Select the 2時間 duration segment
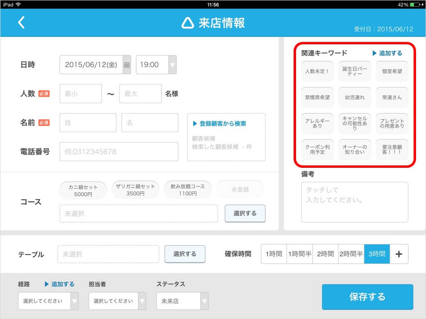 (326, 254)
